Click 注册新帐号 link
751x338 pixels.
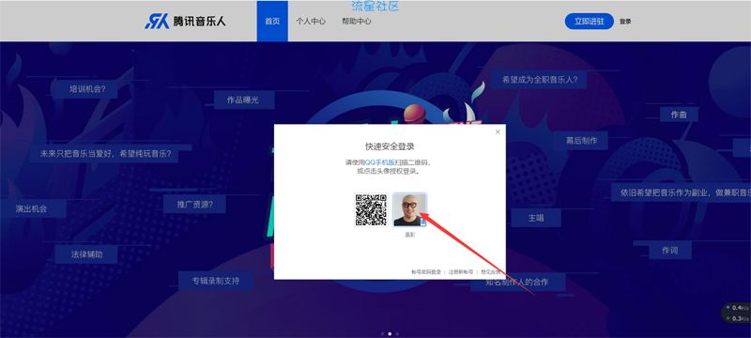(x=461, y=272)
